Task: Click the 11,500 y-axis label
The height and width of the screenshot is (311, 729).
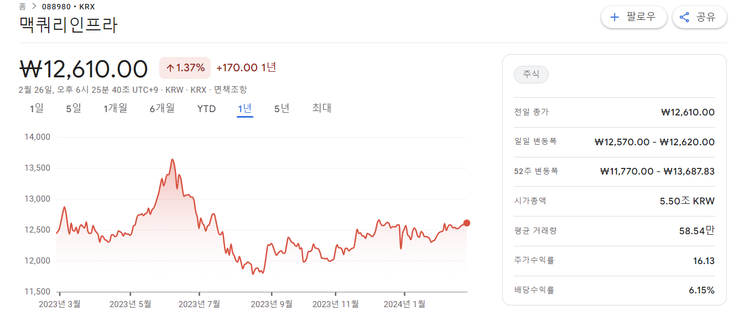Action: click(38, 292)
